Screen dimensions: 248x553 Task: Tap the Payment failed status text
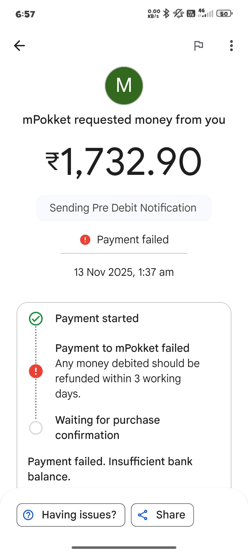133,240
